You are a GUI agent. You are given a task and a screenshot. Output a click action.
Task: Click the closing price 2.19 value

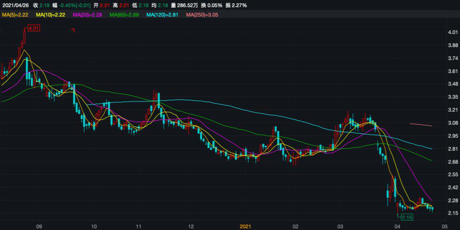[44, 5]
